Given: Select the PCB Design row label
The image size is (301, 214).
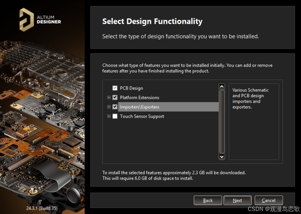Looking at the screenshot, I should (x=131, y=88).
